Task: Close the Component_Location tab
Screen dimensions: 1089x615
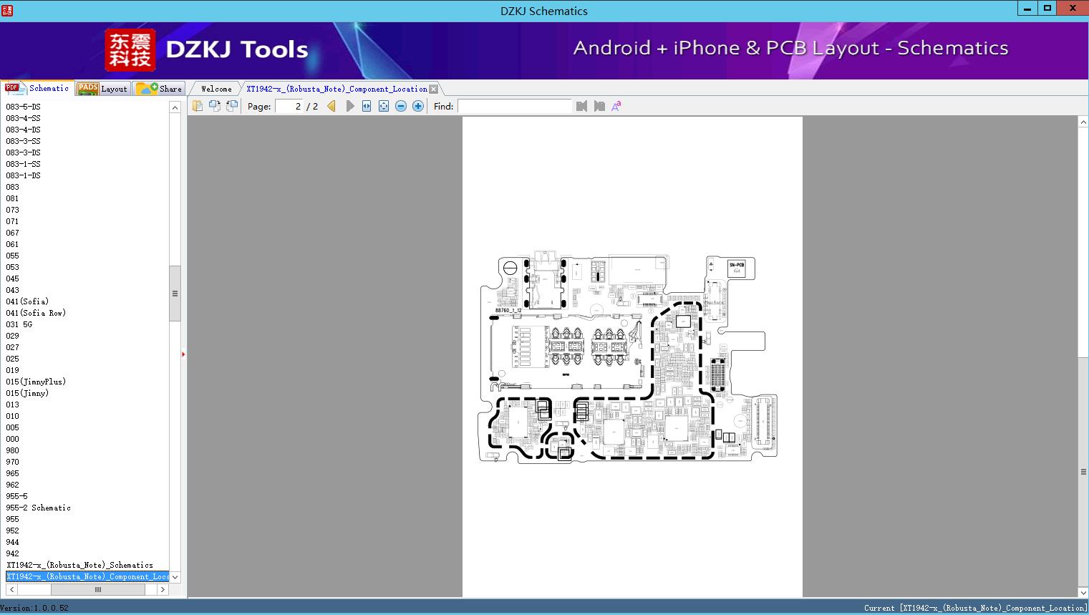Action: point(434,89)
